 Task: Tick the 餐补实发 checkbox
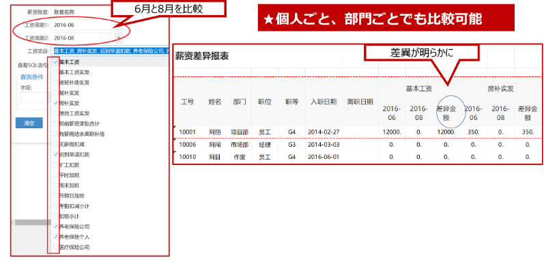coord(55,93)
